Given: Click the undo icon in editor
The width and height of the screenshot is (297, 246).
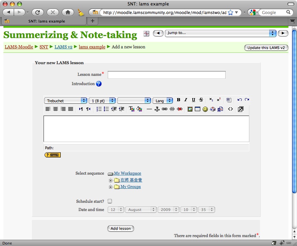Looking at the screenshot, I should 239,100.
